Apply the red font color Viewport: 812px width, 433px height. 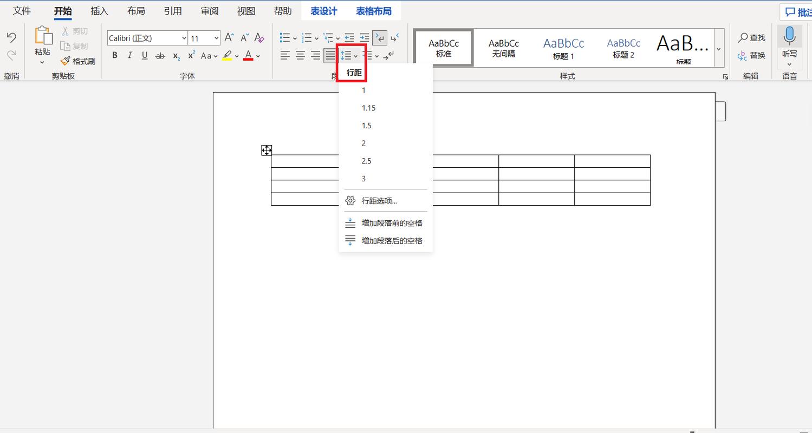coord(248,55)
